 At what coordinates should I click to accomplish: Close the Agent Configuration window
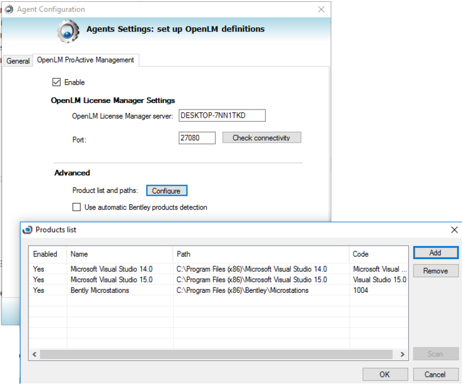coord(321,9)
